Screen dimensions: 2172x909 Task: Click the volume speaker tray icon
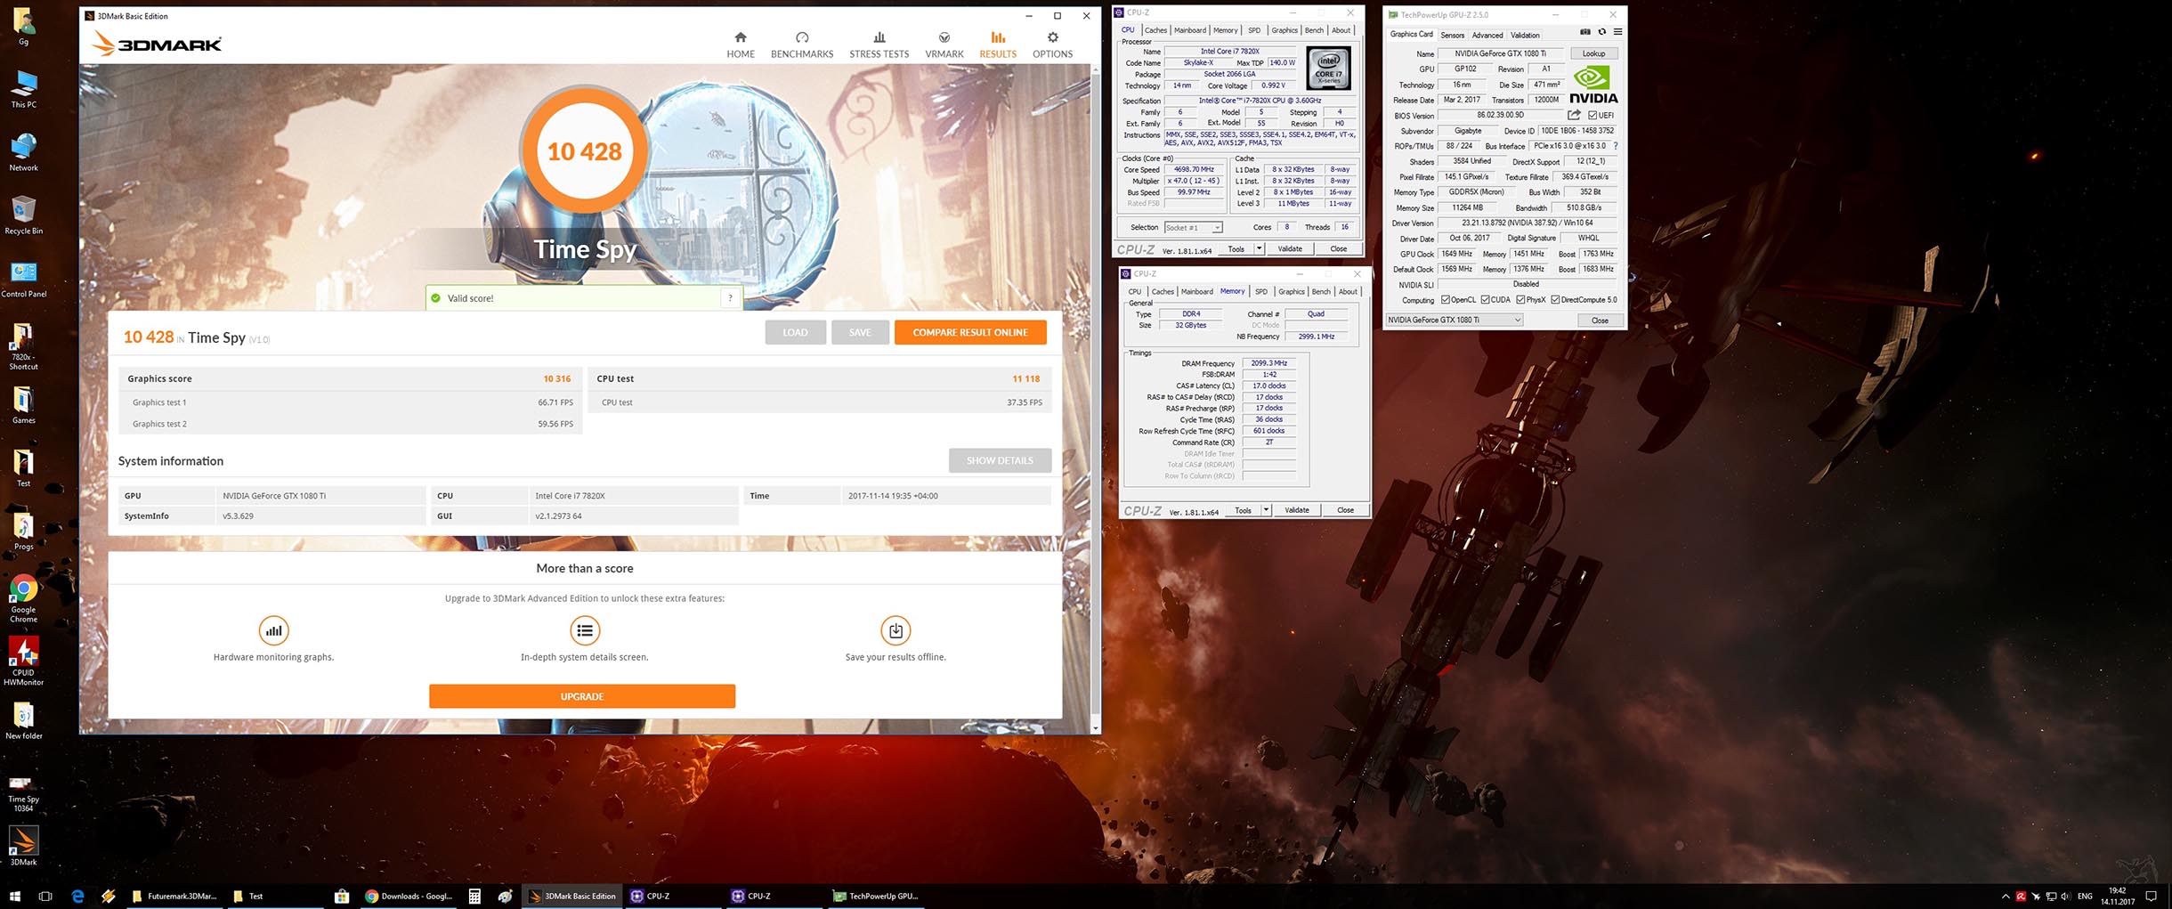pyautogui.click(x=2065, y=897)
